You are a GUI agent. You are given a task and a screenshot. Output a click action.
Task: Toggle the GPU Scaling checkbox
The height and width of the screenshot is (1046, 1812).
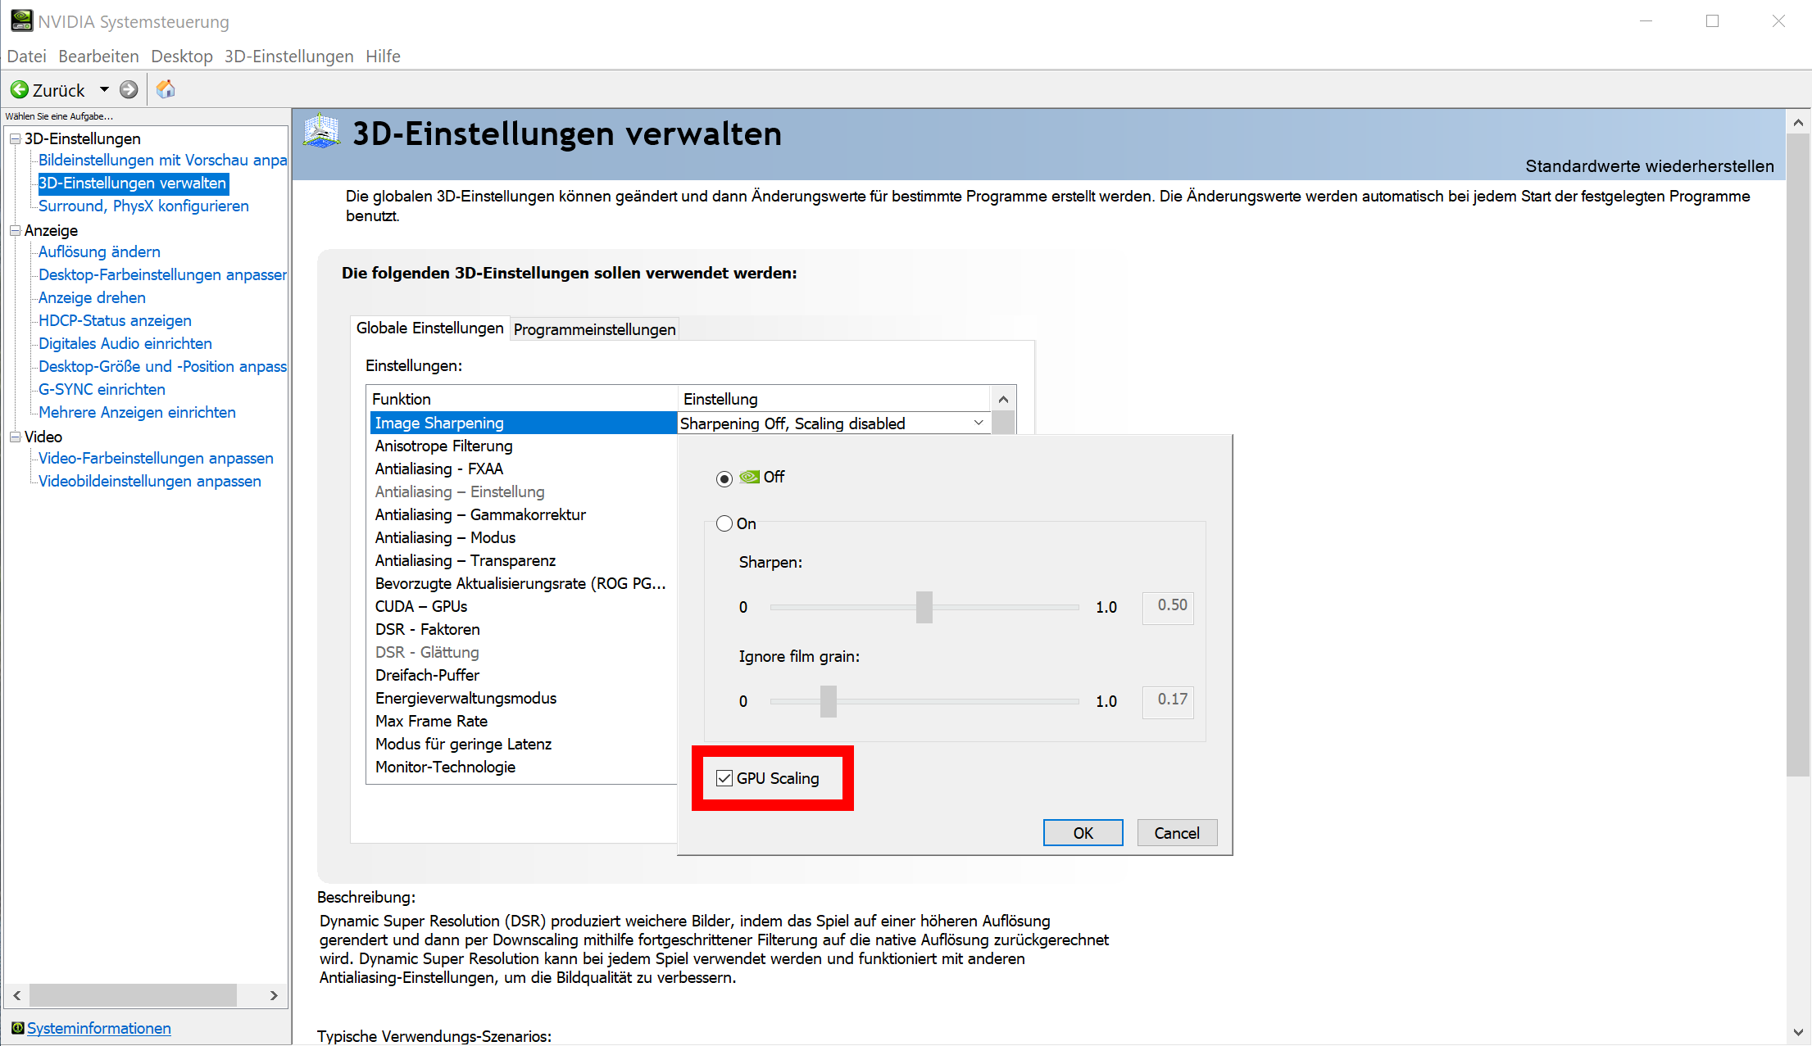click(724, 778)
